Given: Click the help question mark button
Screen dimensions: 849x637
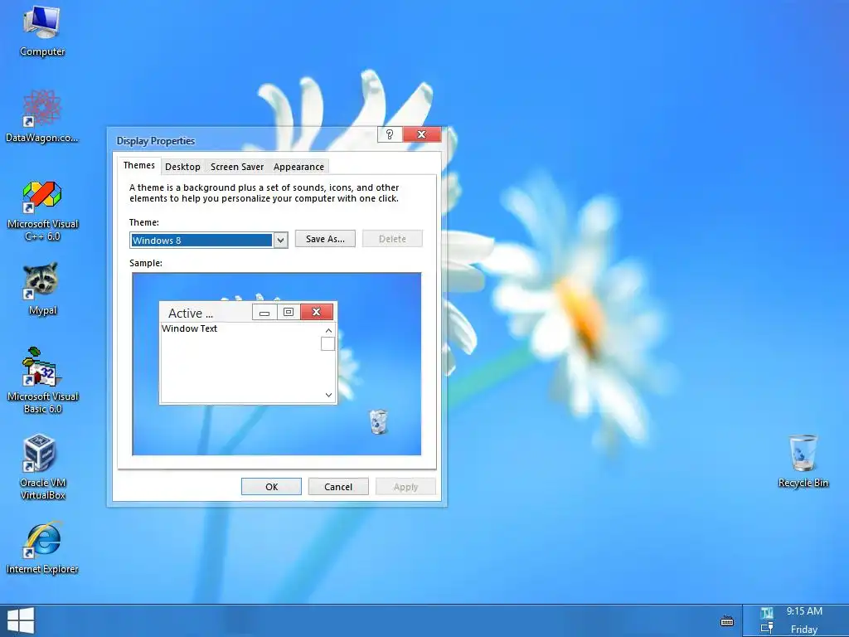Looking at the screenshot, I should coord(390,134).
